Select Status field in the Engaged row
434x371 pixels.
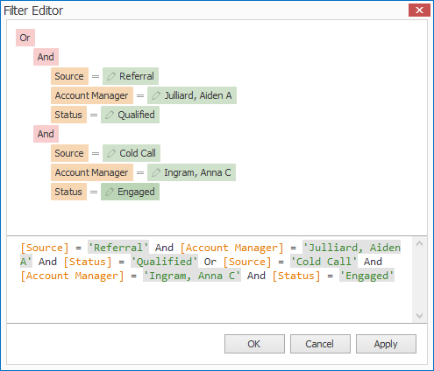pos(68,192)
